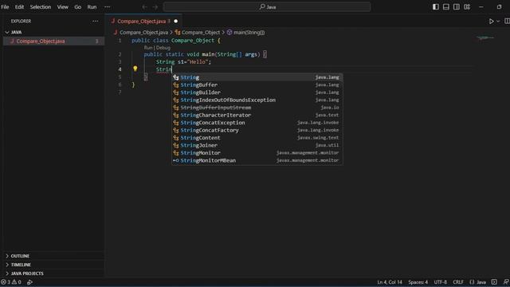Click the interface icon of StringMonitorMBean
510x287 pixels.
(x=176, y=160)
